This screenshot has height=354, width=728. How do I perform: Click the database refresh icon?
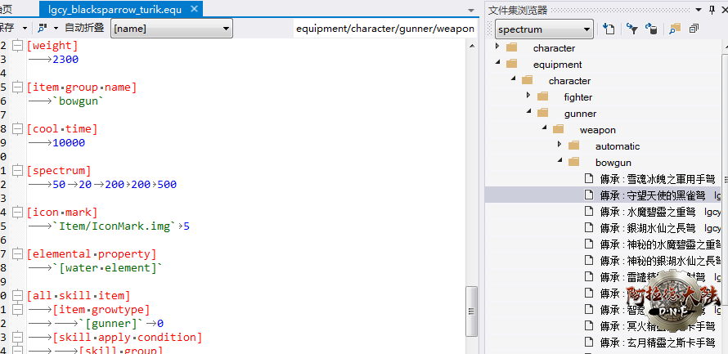[651, 29]
